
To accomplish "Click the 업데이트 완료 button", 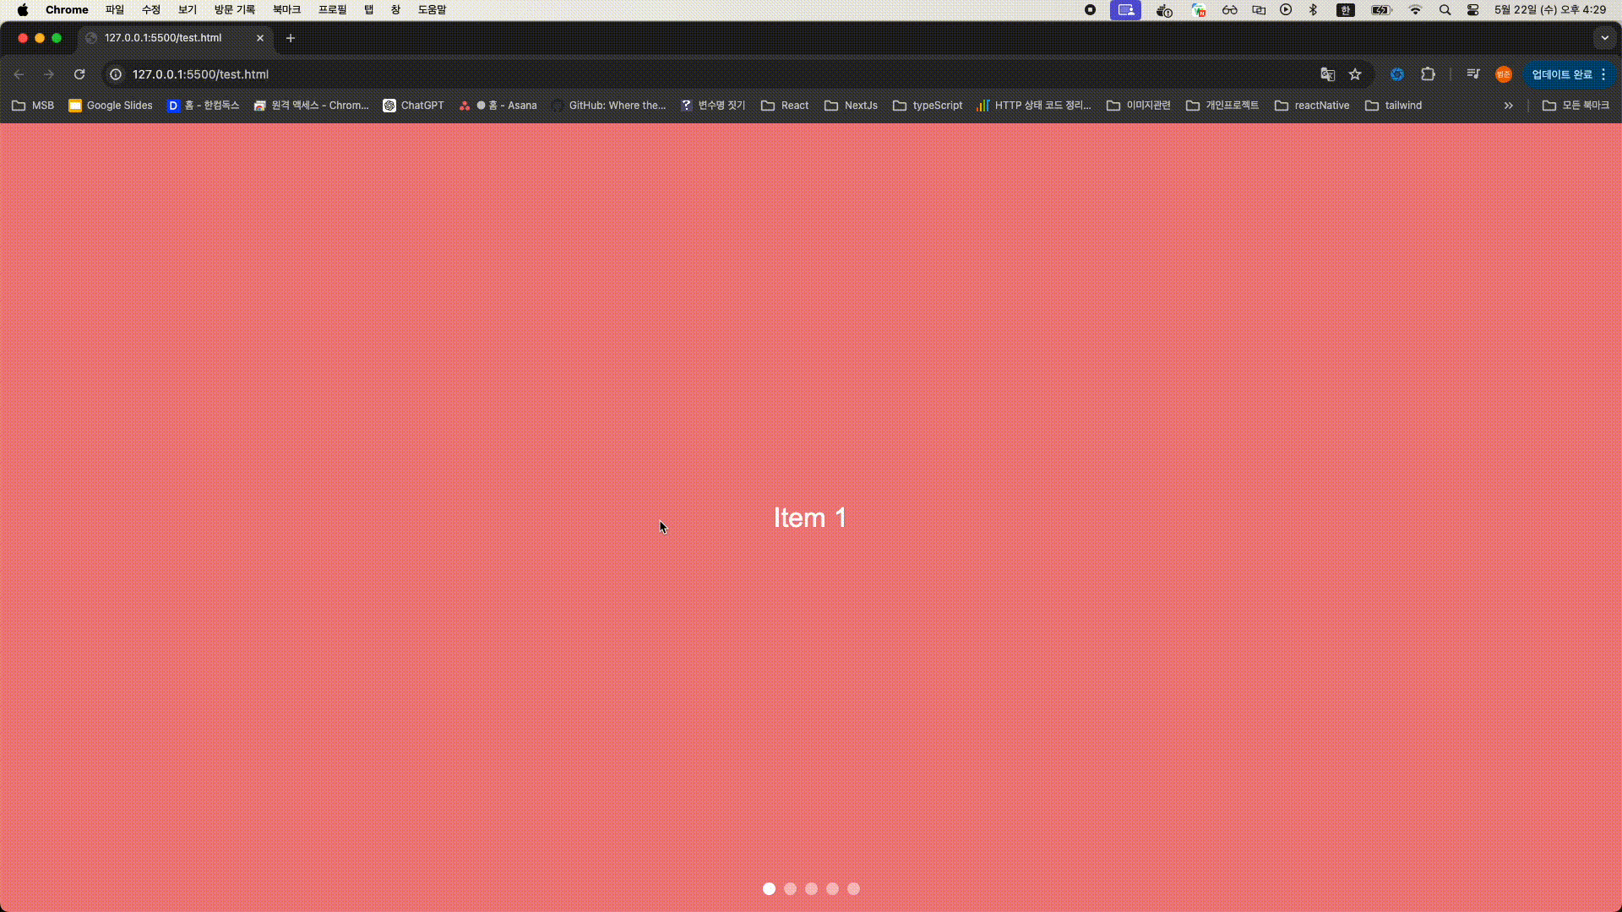I will 1562,74.
